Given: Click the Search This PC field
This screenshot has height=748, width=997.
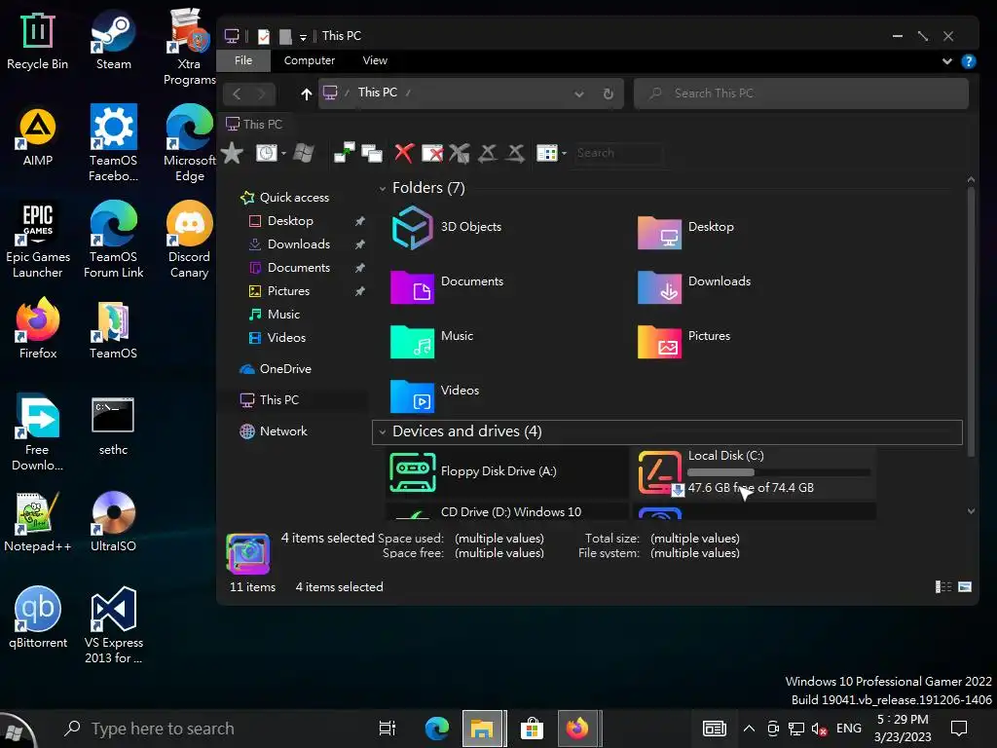Looking at the screenshot, I should point(801,93).
